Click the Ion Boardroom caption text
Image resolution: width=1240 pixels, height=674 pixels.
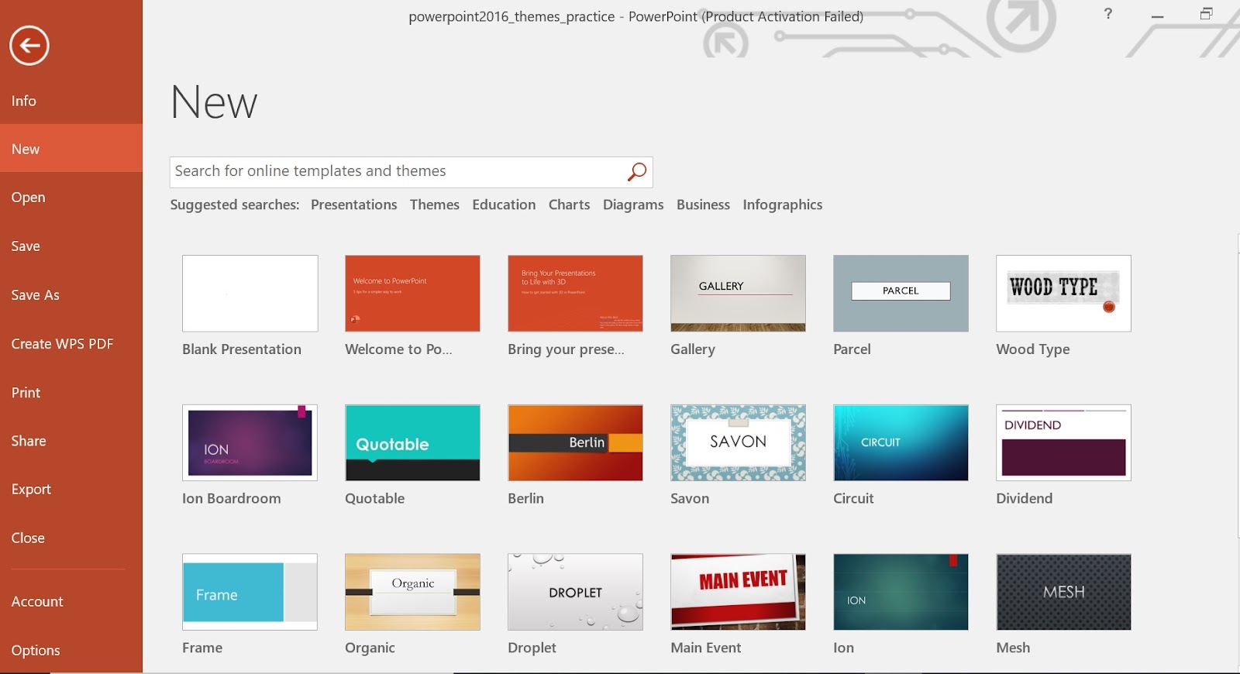click(232, 499)
